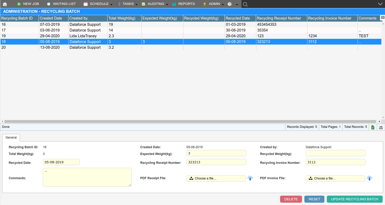This screenshot has width=385, height=205.
Task: Click the settings gear icon
Action: tap(230, 4)
